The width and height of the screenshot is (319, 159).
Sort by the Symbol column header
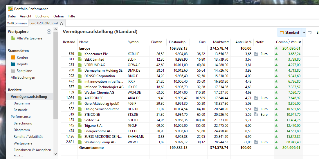point(138,42)
